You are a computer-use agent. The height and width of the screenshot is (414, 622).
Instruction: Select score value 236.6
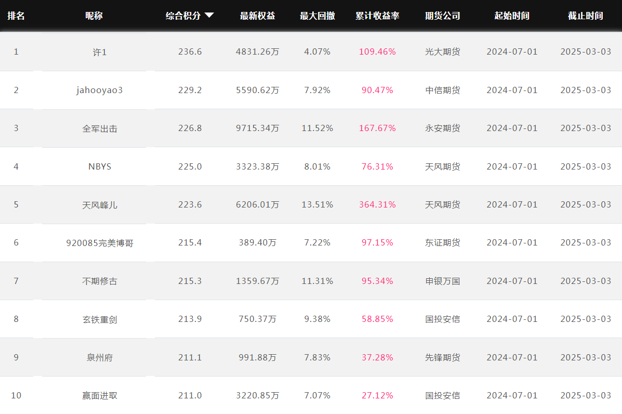coord(190,51)
